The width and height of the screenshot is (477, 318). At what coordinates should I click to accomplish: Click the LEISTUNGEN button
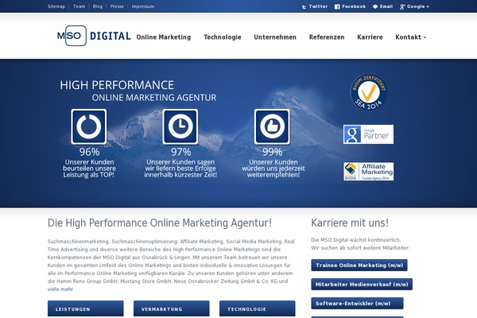pyautogui.click(x=86, y=309)
